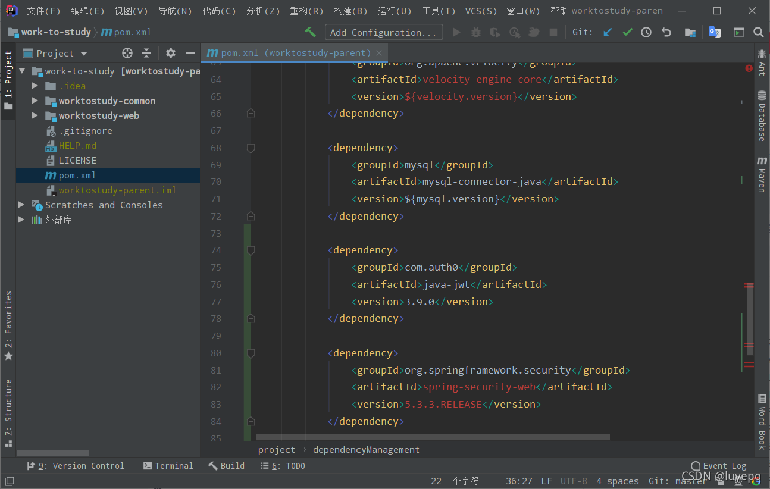The width and height of the screenshot is (770, 489).
Task: Click the translate icon in toolbar
Action: coord(715,32)
